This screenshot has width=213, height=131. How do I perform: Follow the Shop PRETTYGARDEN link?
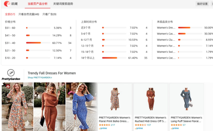pyautogui.click(x=40, y=77)
